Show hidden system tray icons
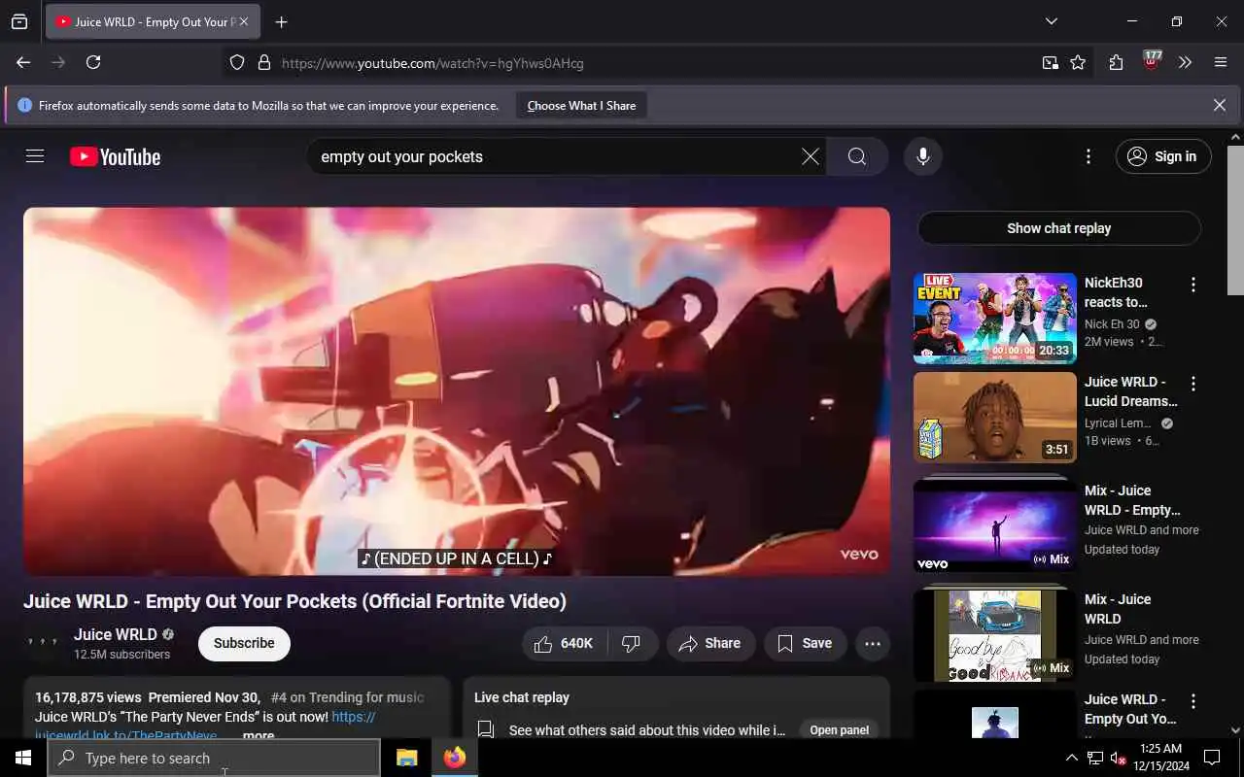 point(1071,758)
